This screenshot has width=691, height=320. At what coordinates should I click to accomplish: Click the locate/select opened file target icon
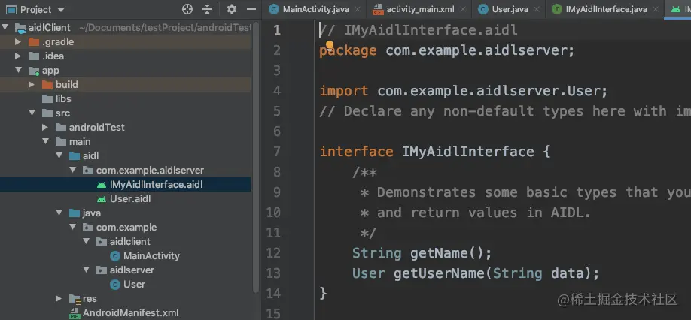(x=187, y=9)
